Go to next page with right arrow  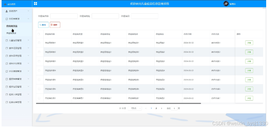click(x=161, y=108)
